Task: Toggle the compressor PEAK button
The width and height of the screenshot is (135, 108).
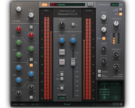Action: click(x=121, y=14)
